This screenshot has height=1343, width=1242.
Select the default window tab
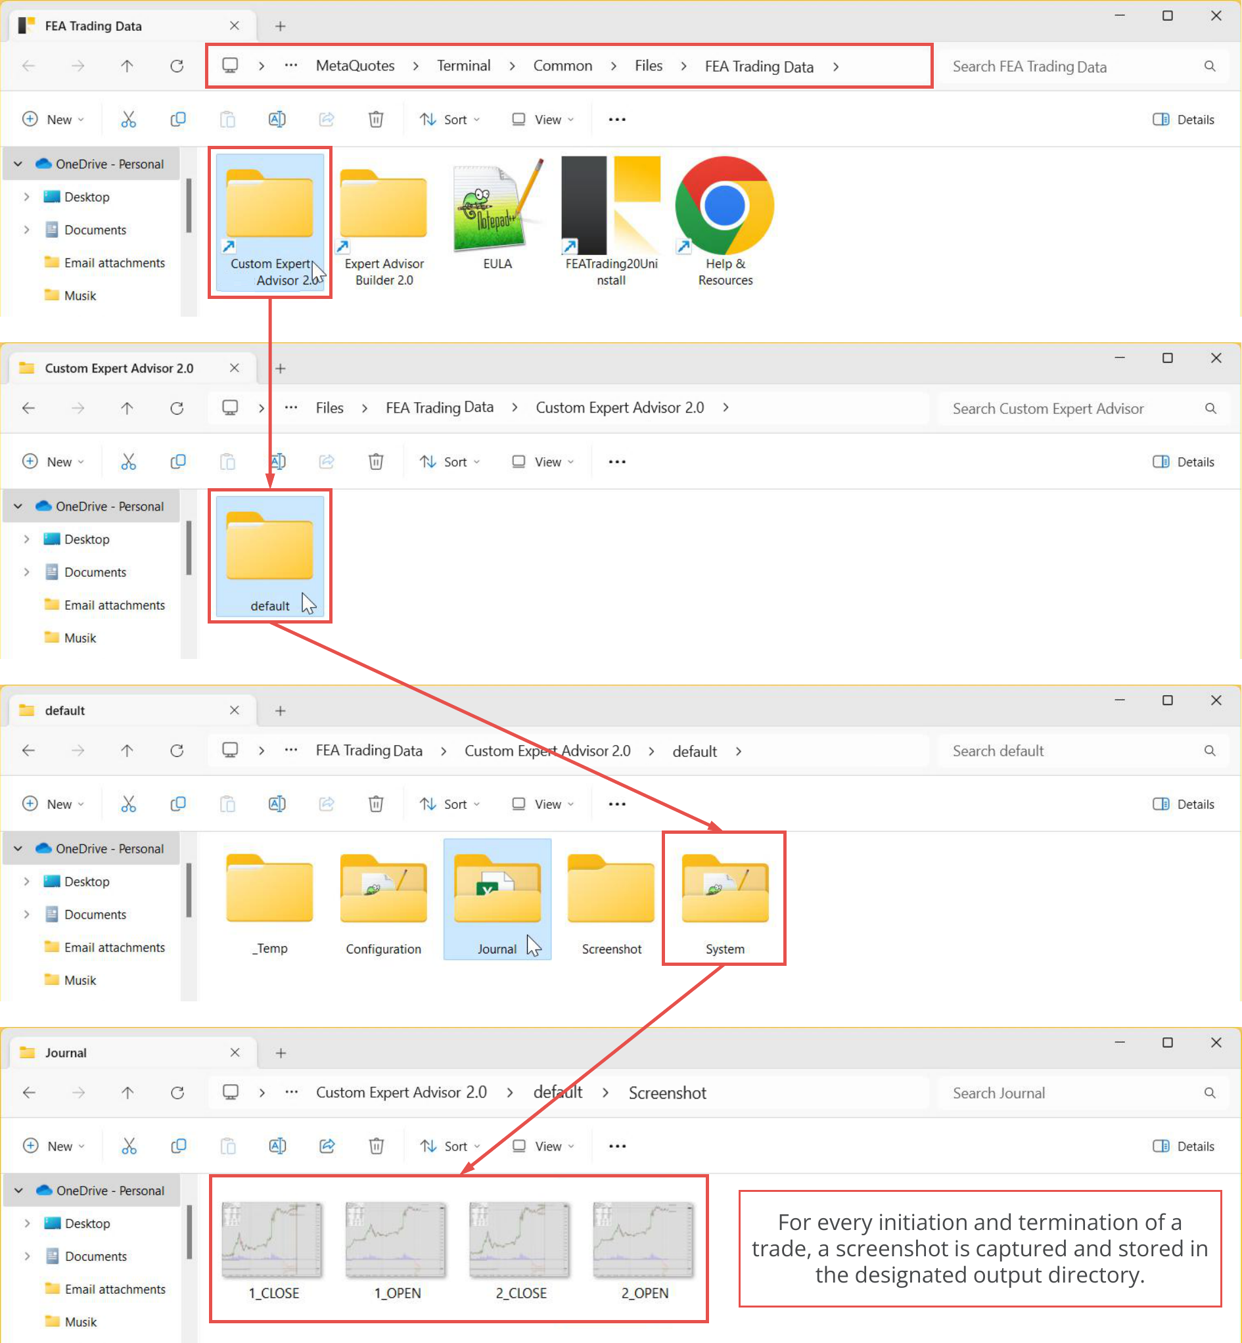[x=131, y=710]
